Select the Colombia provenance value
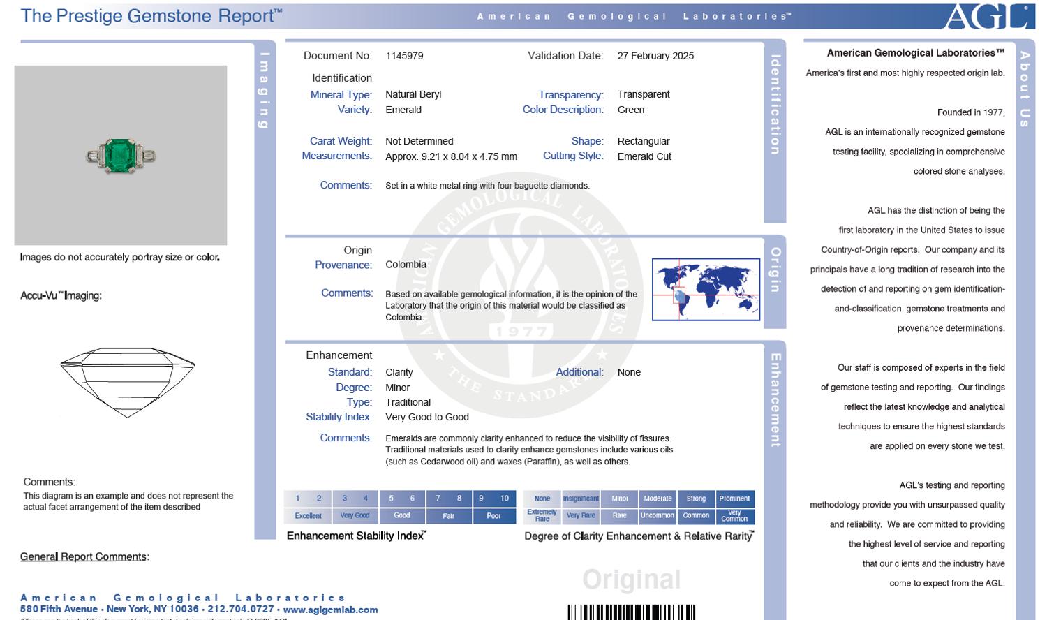Viewport: 1047px width, 620px height. [x=406, y=265]
